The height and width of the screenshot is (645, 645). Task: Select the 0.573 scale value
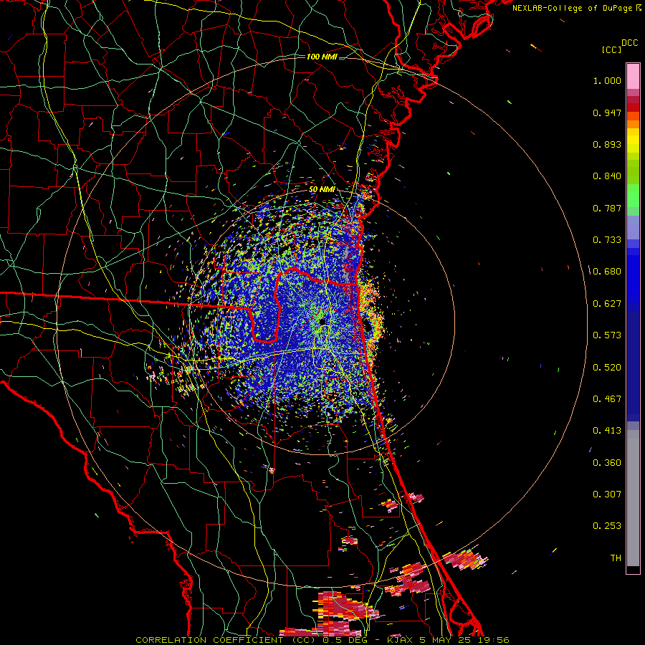tap(607, 335)
